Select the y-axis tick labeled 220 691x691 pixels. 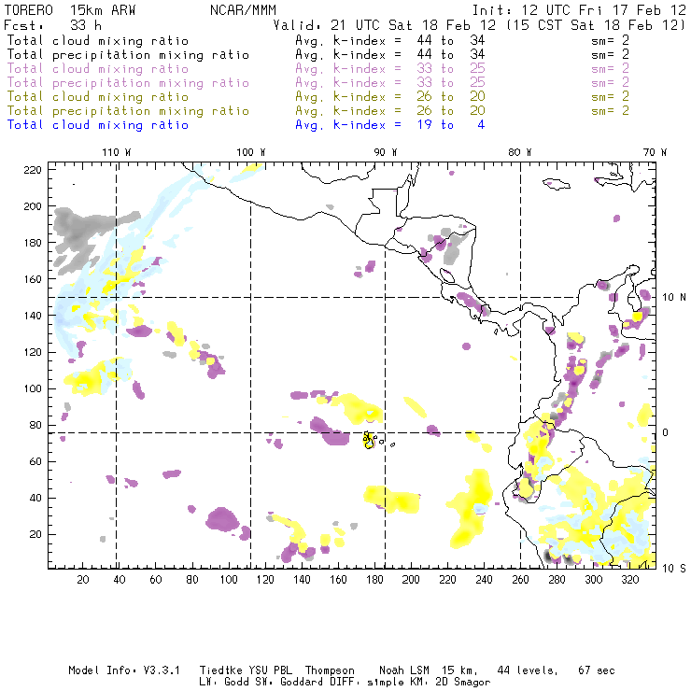coord(34,169)
